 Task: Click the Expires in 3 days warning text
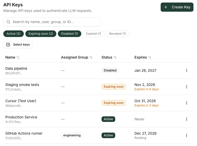pos(147,105)
